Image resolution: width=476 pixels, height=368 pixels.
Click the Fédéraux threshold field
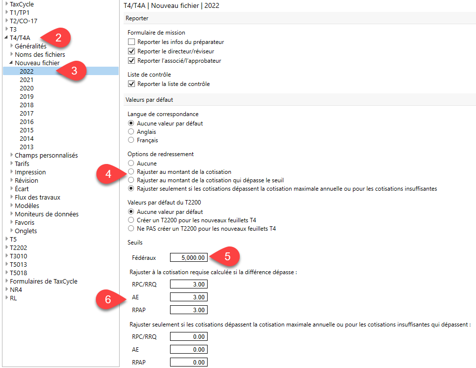pyautogui.click(x=188, y=257)
